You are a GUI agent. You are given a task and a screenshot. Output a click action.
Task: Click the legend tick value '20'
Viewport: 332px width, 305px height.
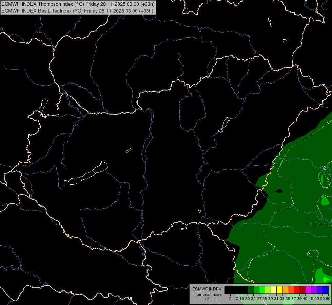(x=248, y=299)
